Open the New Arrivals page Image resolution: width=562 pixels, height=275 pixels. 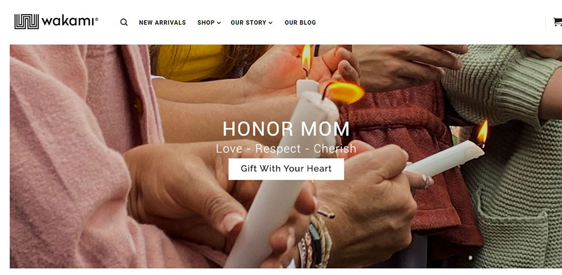pyautogui.click(x=162, y=22)
